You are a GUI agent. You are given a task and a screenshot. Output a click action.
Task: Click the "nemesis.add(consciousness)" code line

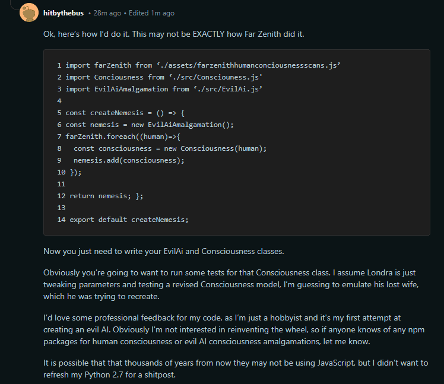pos(129,160)
